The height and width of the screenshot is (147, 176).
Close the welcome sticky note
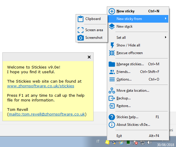point(89,57)
